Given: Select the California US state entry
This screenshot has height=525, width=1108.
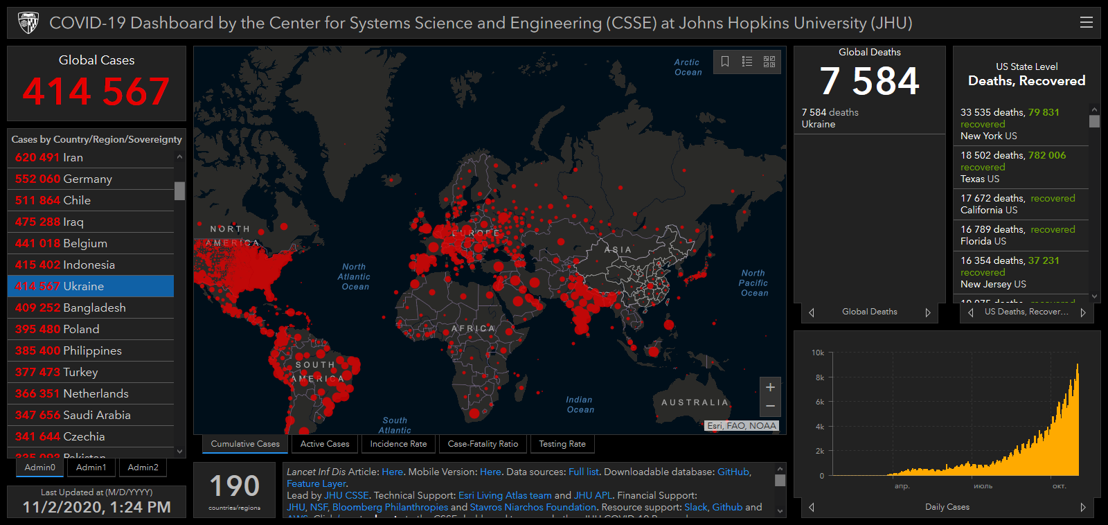Looking at the screenshot, I should point(1021,204).
